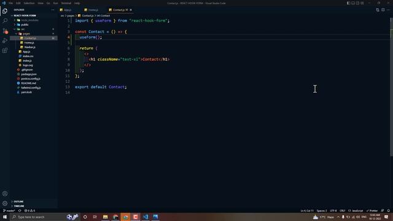Open yarn.lock from the file tree

[26, 92]
